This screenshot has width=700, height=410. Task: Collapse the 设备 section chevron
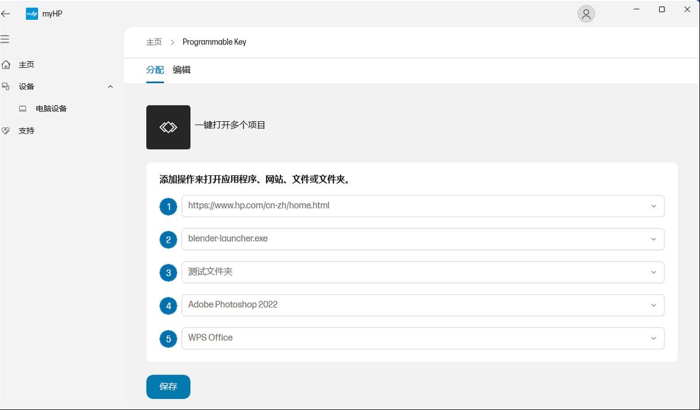coord(110,87)
